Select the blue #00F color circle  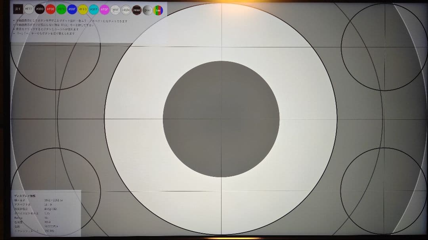[x=72, y=9]
